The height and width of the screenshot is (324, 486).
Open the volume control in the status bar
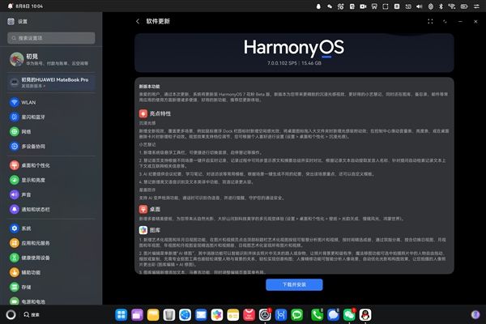(x=420, y=6)
